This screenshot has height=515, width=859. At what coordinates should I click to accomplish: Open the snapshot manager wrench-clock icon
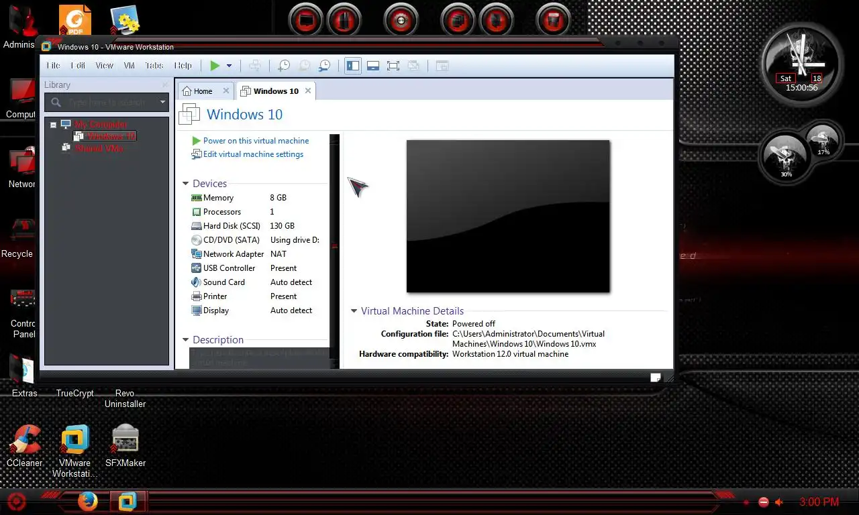click(x=324, y=66)
